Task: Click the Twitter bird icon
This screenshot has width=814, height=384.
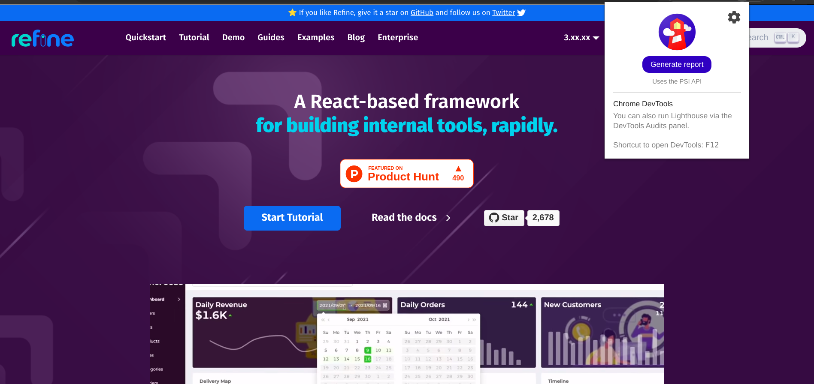Action: 521,13
